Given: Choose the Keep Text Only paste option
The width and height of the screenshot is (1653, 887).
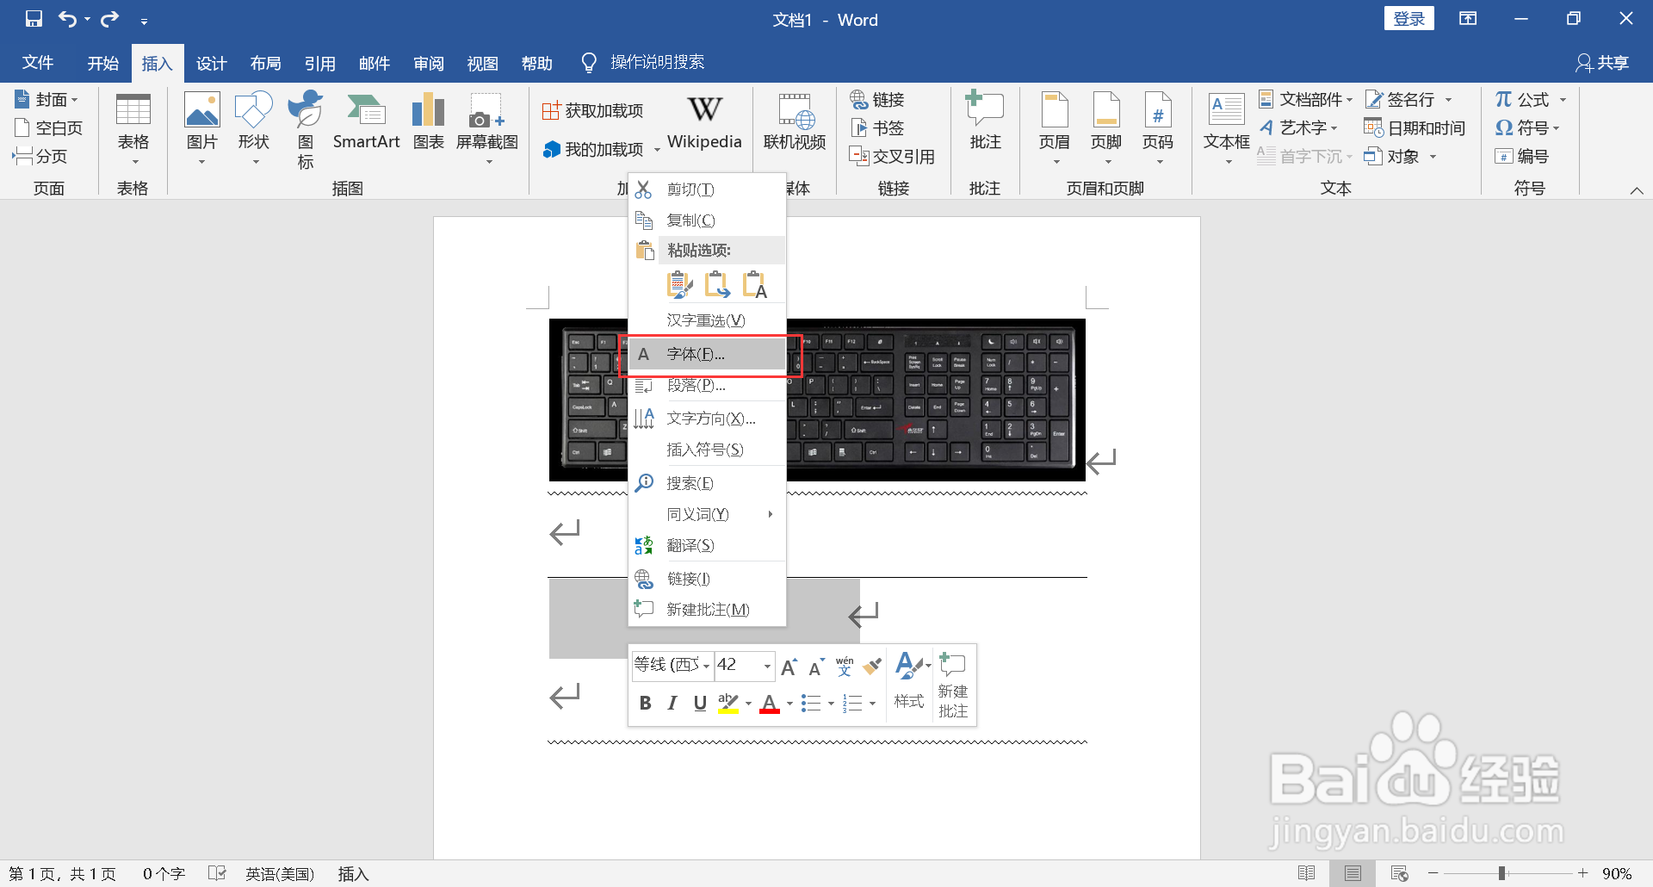Looking at the screenshot, I should pos(755,284).
